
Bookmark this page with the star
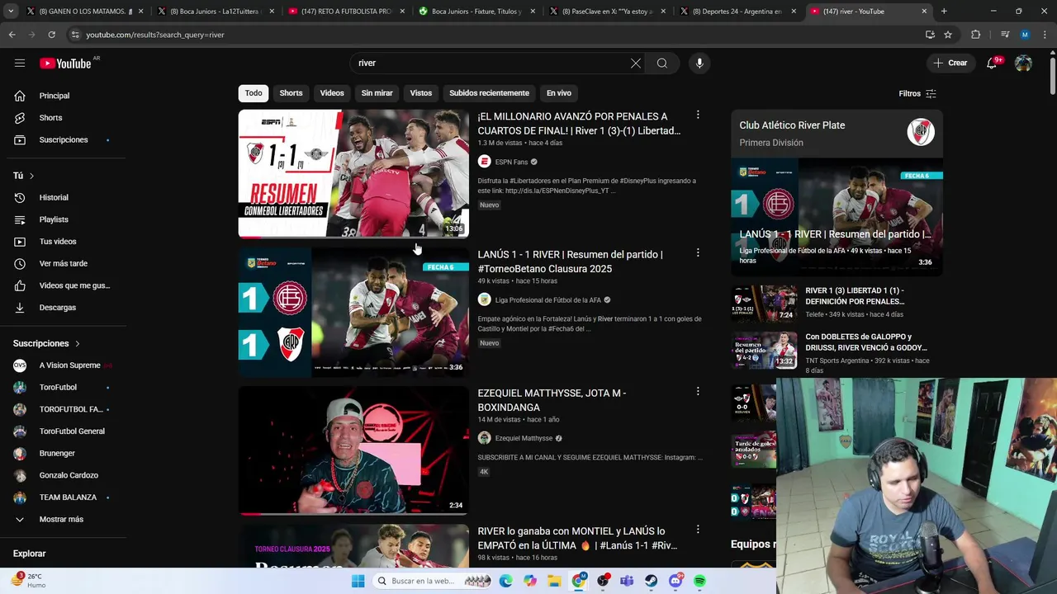click(948, 35)
